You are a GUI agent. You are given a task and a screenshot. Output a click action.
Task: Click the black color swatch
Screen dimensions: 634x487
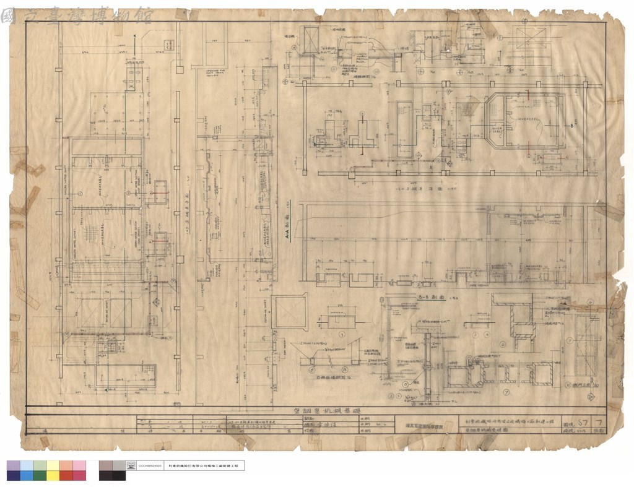pyautogui.click(x=119, y=476)
